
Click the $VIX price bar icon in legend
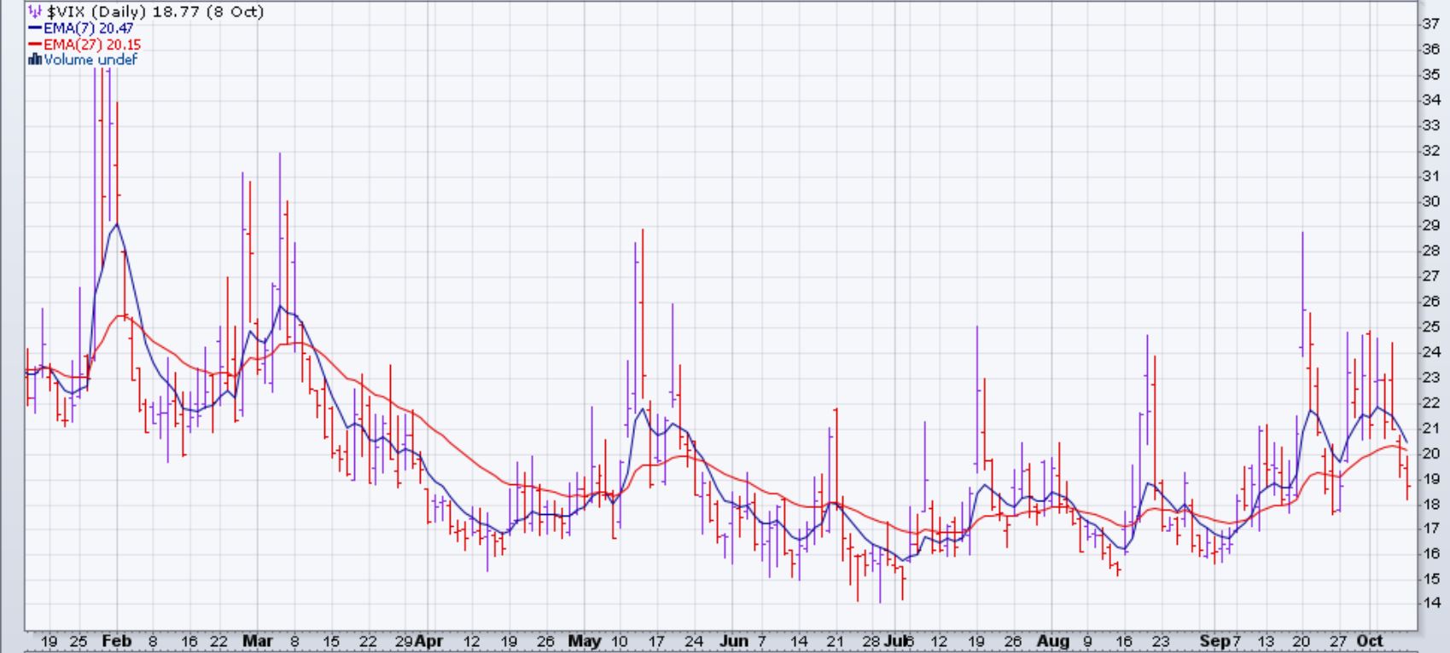(35, 12)
